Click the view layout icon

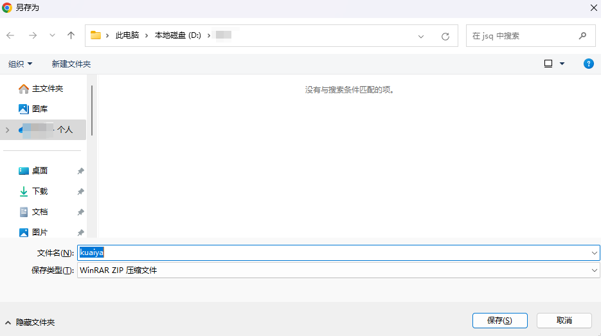tap(548, 64)
